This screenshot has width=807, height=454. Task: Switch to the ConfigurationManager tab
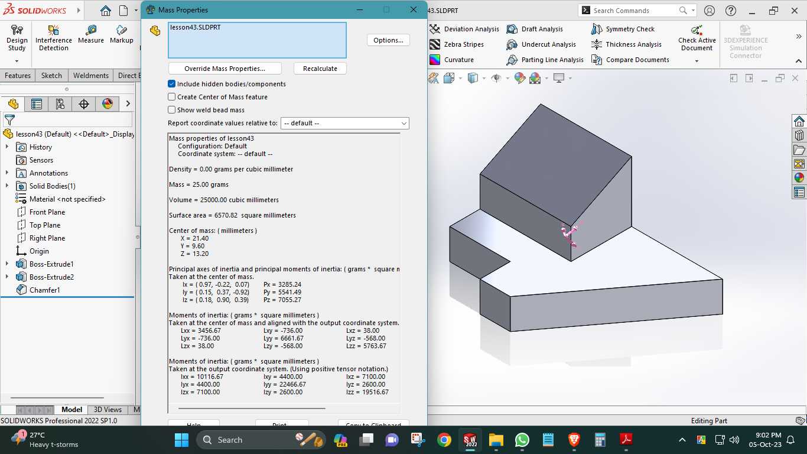click(x=60, y=104)
